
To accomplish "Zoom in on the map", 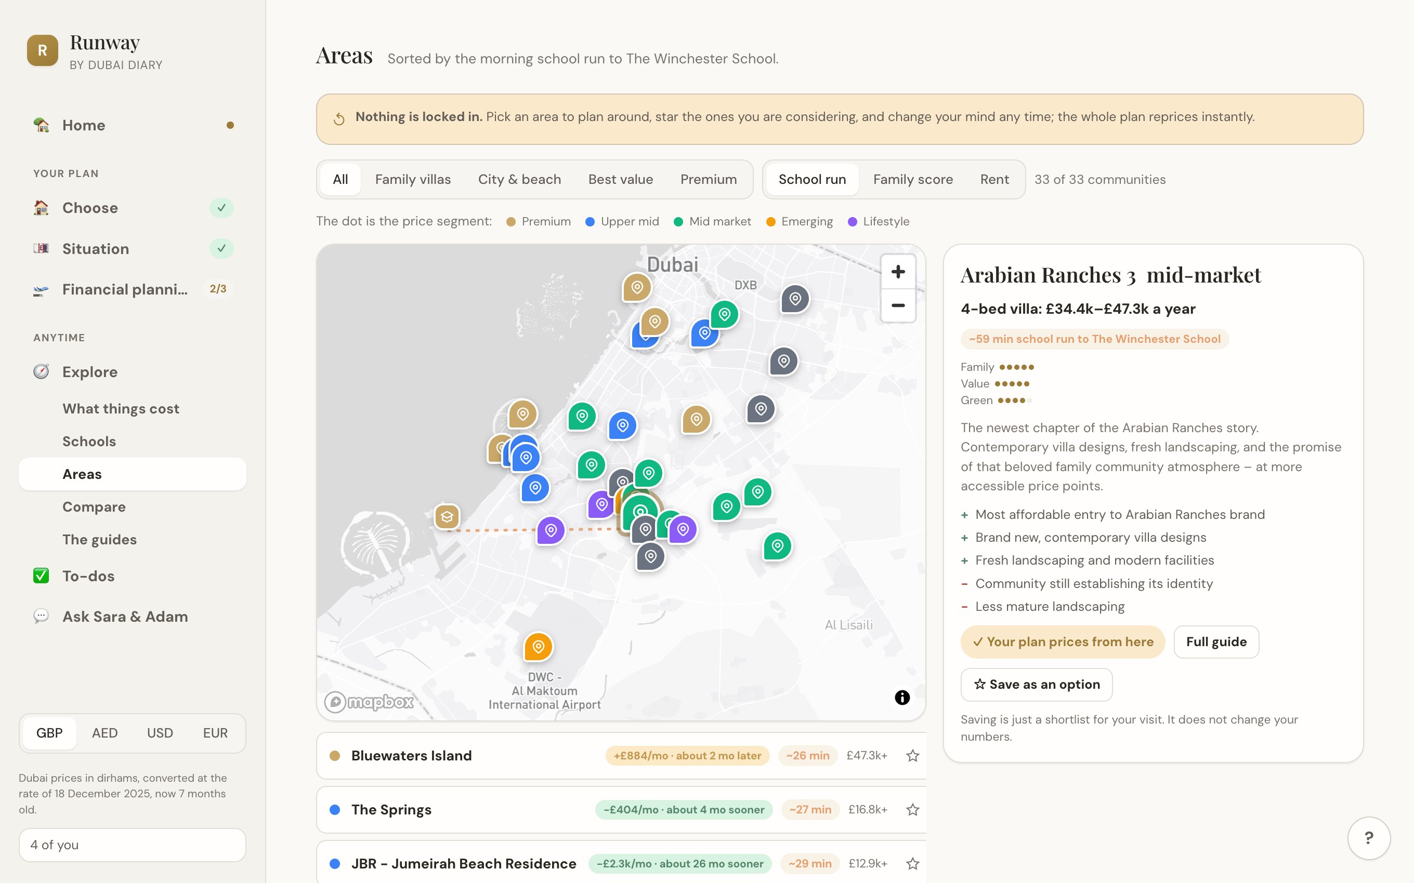I will click(x=898, y=272).
